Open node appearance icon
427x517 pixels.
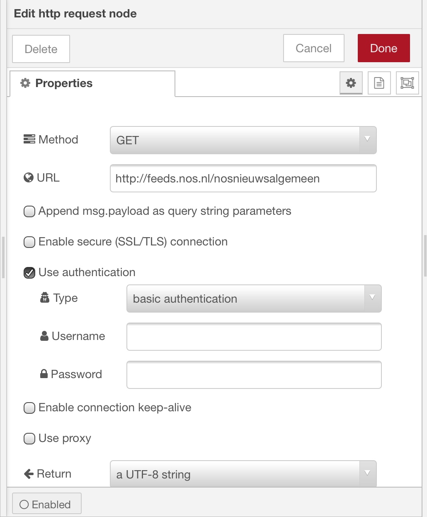pos(407,83)
